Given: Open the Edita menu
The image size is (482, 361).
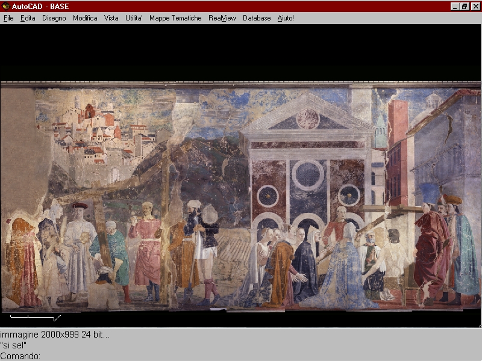Looking at the screenshot, I should coord(28,18).
